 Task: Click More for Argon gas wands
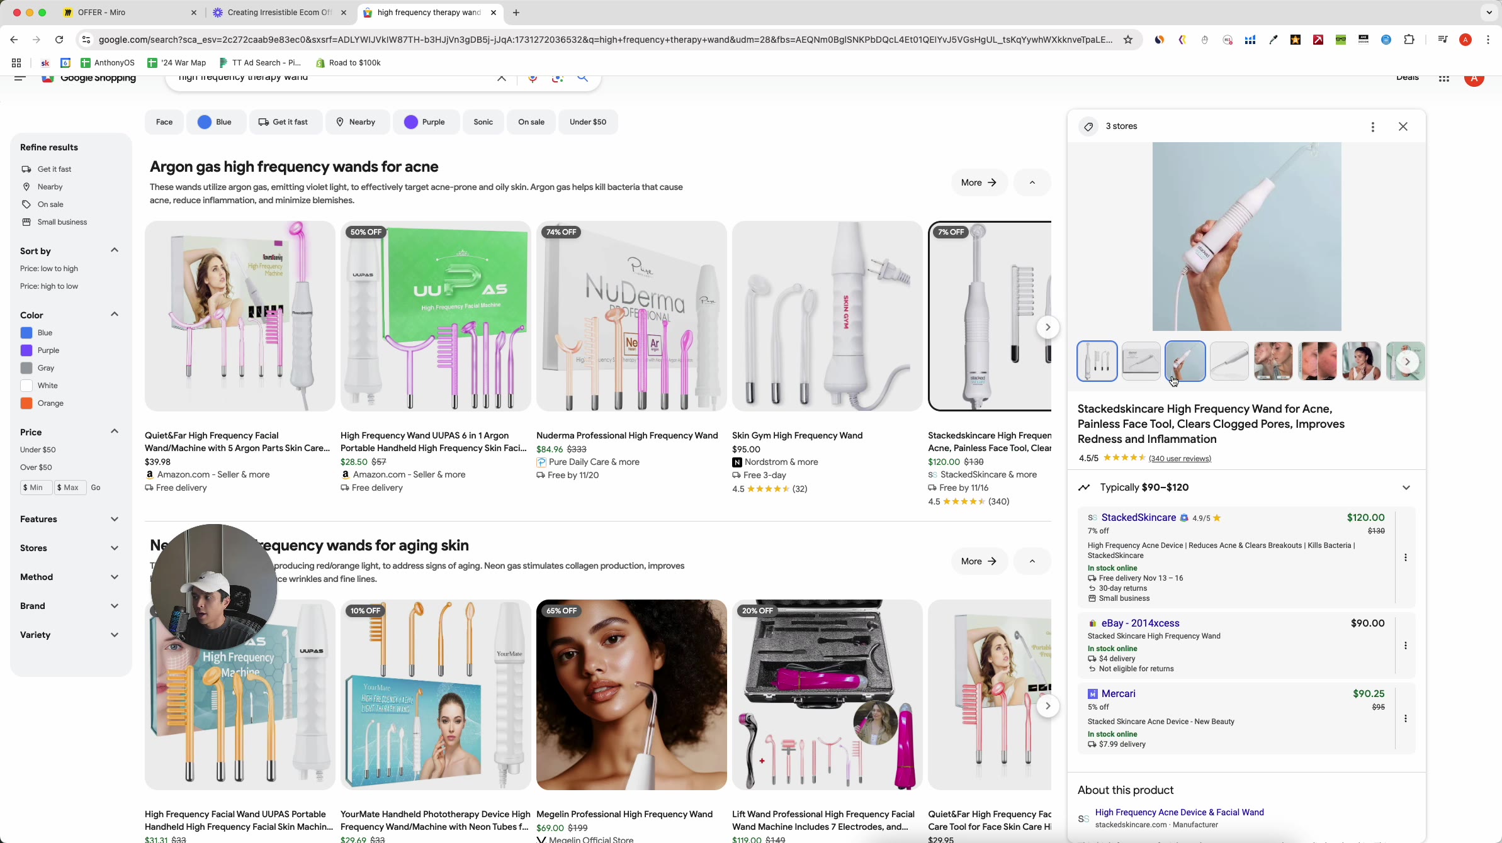click(979, 183)
